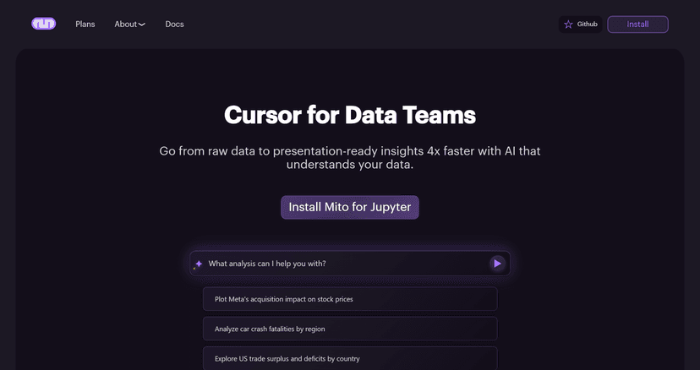Expand the About dropdown chevron
Image resolution: width=700 pixels, height=370 pixels.
click(142, 24)
